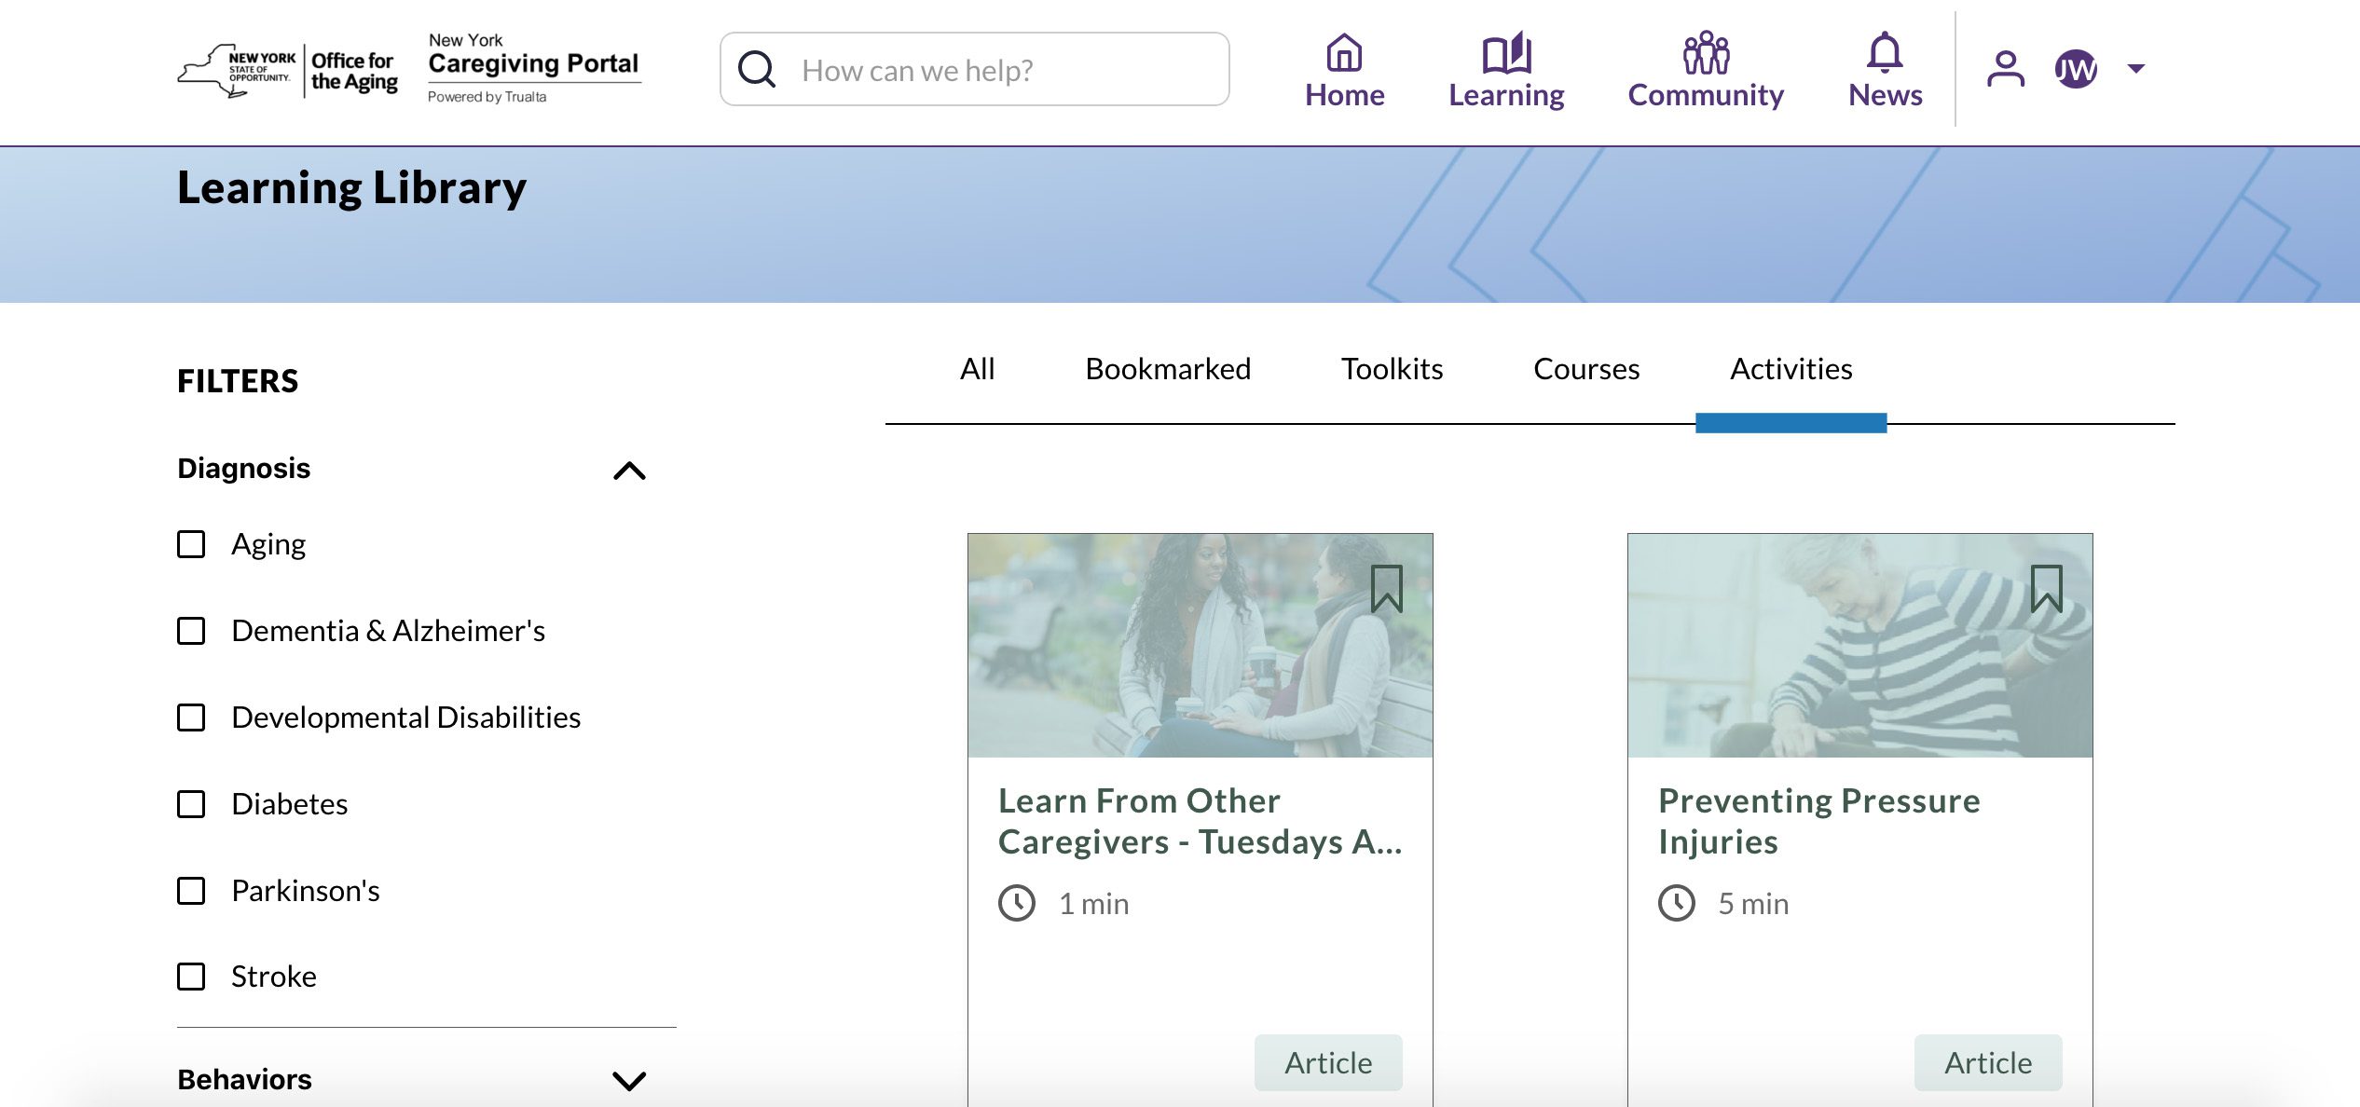Enable the Dementia & Alzheimer's checkbox
The width and height of the screenshot is (2360, 1107).
point(191,631)
